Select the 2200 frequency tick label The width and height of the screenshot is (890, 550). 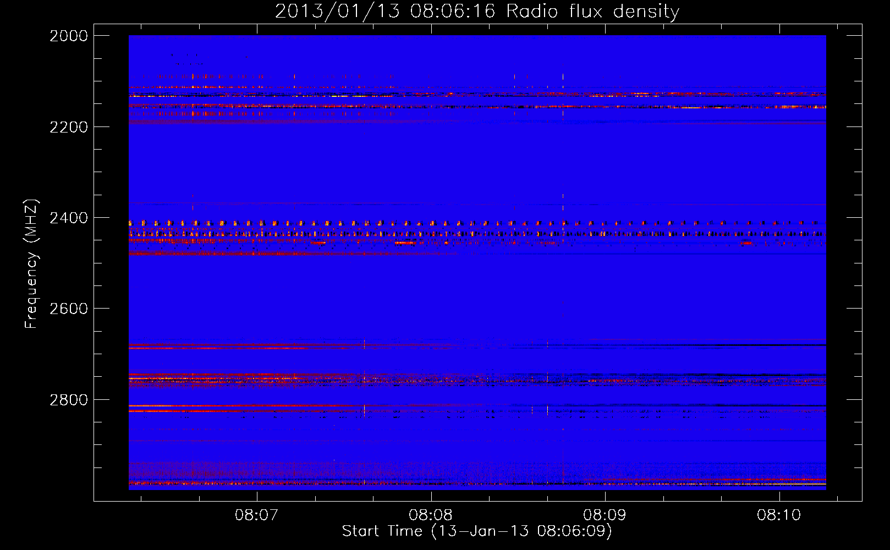point(69,127)
